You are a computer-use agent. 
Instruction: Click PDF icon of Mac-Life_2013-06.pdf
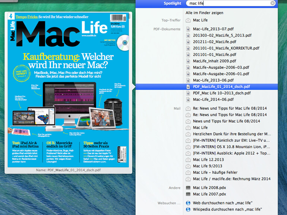pyautogui.click(x=188, y=80)
